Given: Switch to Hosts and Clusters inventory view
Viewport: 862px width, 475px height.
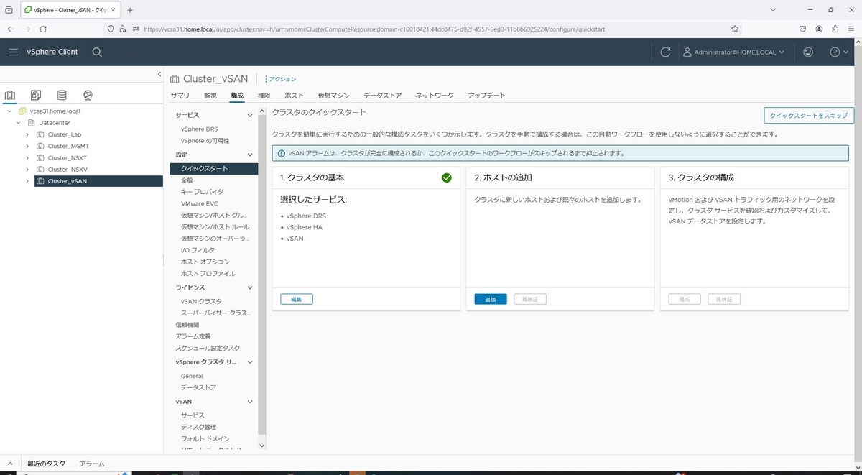Looking at the screenshot, I should tap(10, 95).
